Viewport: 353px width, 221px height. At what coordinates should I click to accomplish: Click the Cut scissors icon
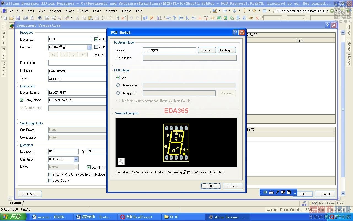coord(77,18)
